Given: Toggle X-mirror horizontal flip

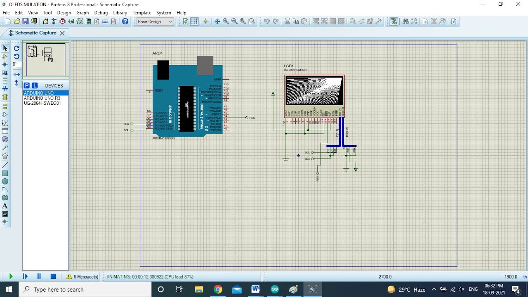Looking at the screenshot, I should [x=16, y=75].
